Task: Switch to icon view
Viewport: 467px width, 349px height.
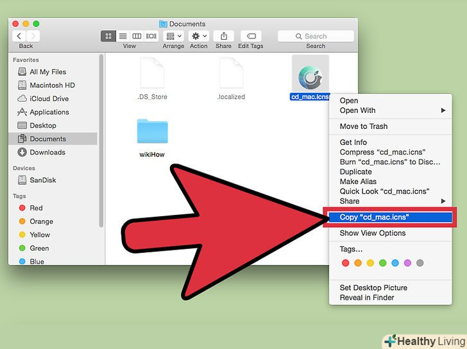Action: tap(108, 37)
